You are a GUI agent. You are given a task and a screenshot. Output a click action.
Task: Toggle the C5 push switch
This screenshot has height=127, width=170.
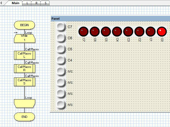tap(60, 49)
